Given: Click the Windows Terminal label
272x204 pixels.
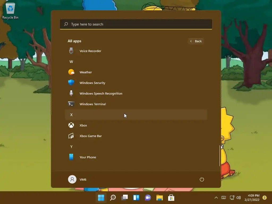Looking at the screenshot, I should tap(93, 104).
